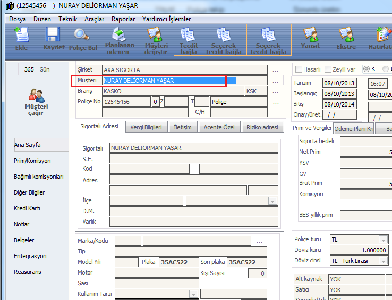Click browse button next to Şirket field
Image resolution: width=392 pixels, height=300 pixels.
click(x=275, y=70)
